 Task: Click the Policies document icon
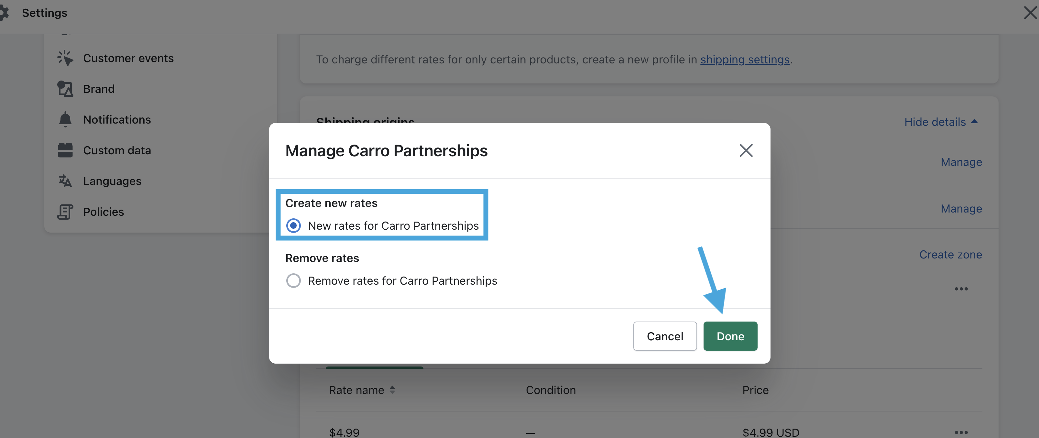click(65, 212)
